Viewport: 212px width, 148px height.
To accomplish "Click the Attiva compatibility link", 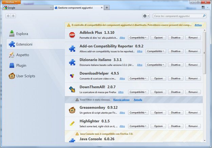I will (x=198, y=25).
